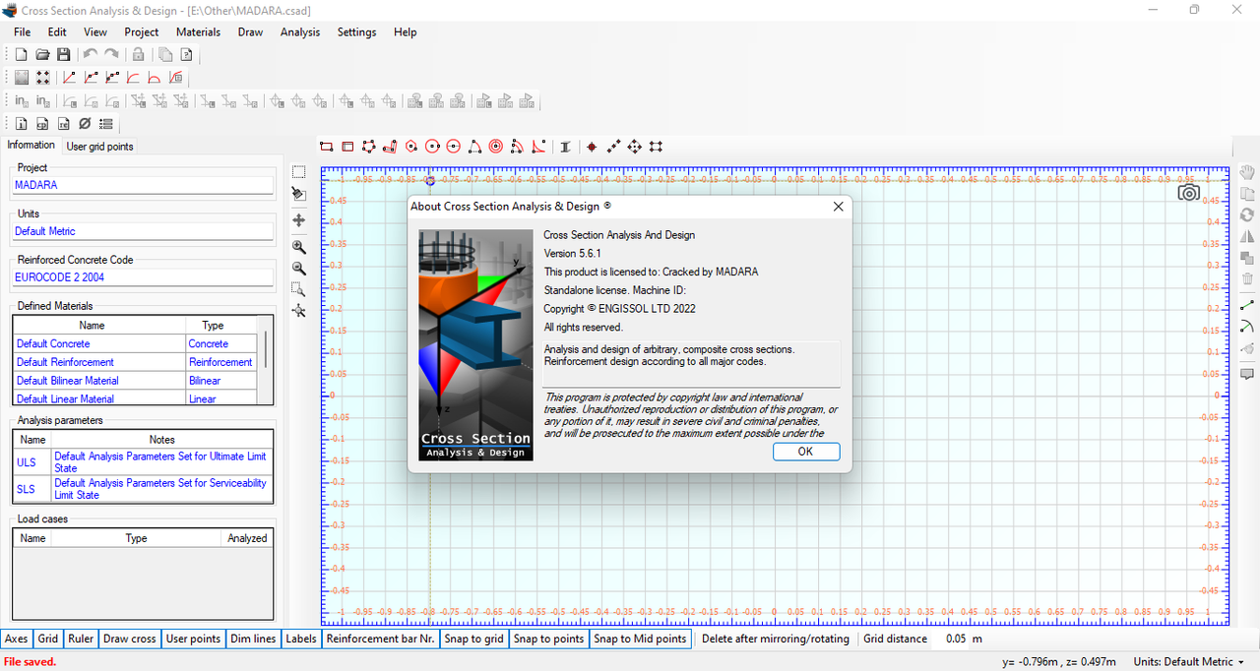Select Default Concrete in Defined Materials
1260x671 pixels.
click(100, 344)
